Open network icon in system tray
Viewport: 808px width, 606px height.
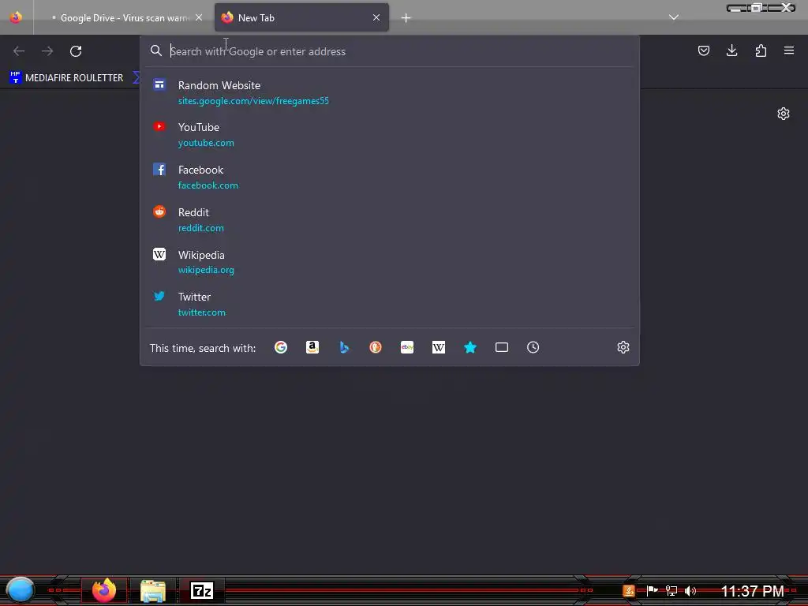[671, 591]
